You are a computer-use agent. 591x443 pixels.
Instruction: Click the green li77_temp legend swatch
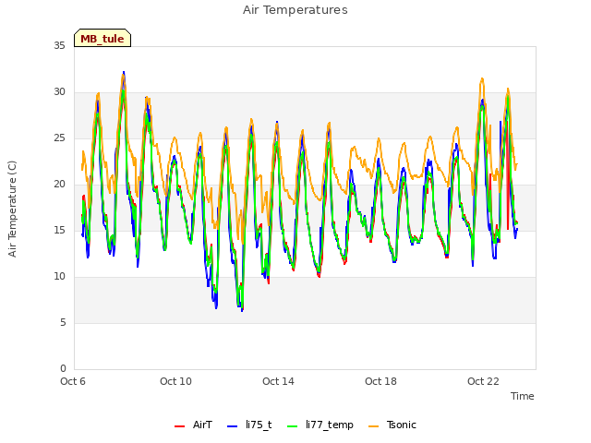click(x=293, y=426)
